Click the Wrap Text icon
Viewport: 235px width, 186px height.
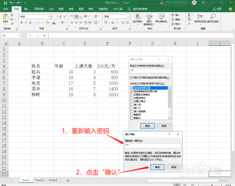point(96,16)
